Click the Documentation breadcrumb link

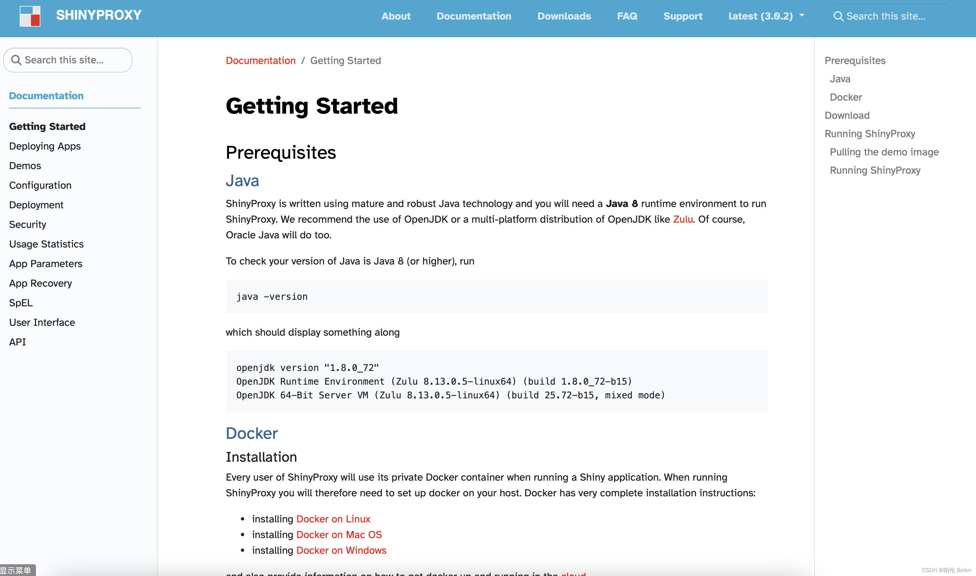click(x=261, y=60)
